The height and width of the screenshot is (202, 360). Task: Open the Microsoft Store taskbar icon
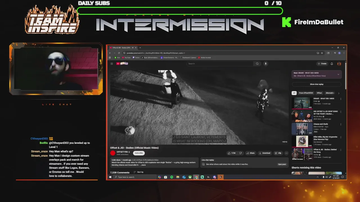(165, 177)
